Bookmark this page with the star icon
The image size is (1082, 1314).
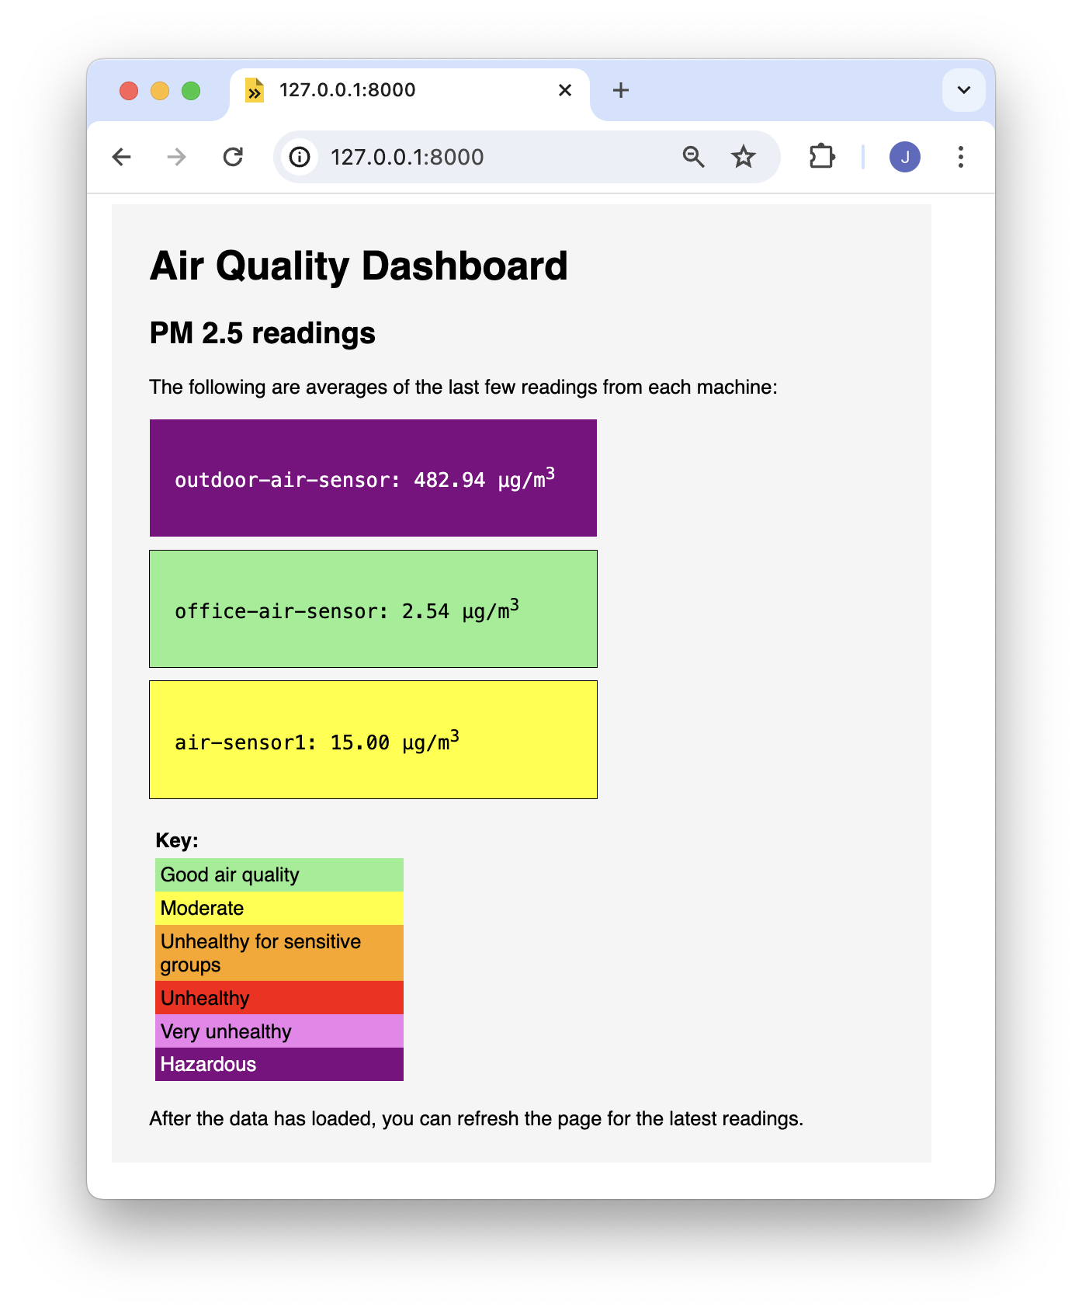(x=744, y=157)
